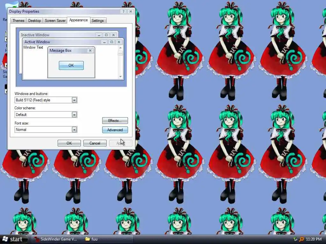326x244 pixels.
Task: Click the preview Message Box OK button
Action: tap(71, 65)
